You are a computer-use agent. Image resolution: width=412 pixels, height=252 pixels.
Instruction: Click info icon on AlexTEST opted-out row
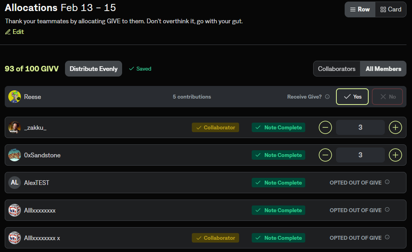pos(387,182)
